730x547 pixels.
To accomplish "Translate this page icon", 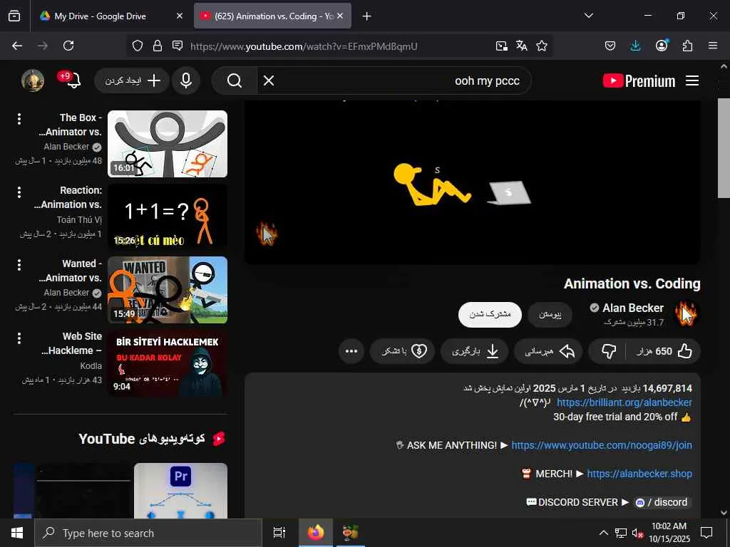I will click(x=521, y=46).
